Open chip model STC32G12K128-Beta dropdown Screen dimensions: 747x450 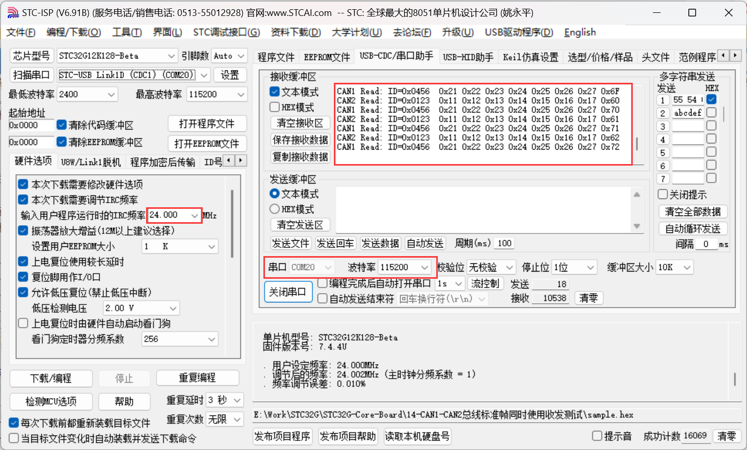pyautogui.click(x=117, y=56)
